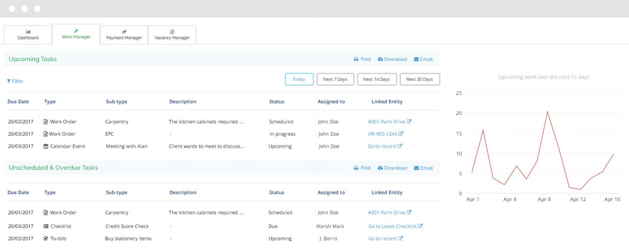
Task: Switch to the Dashboard tab
Action: point(28,35)
